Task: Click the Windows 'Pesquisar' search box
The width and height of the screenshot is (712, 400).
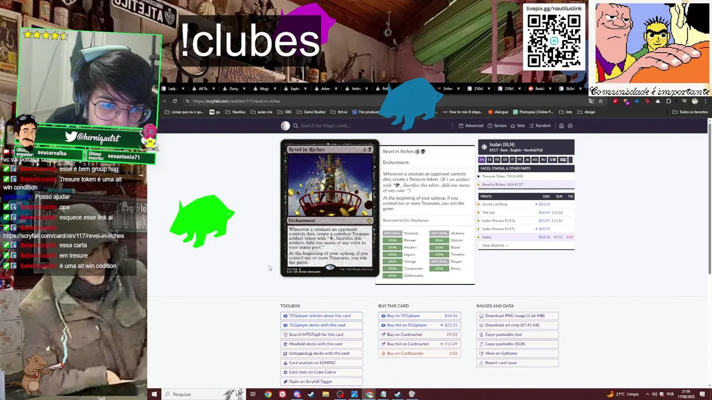Action: 203,394
